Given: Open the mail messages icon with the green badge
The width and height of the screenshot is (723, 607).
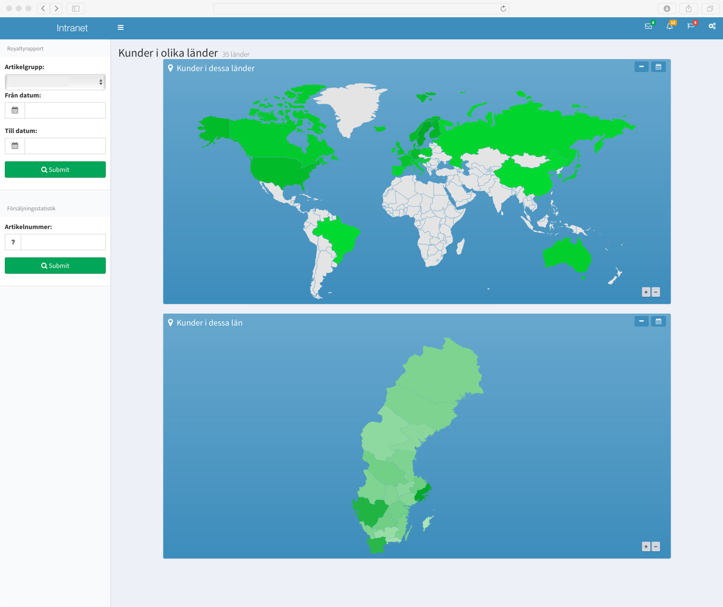Looking at the screenshot, I should (649, 26).
